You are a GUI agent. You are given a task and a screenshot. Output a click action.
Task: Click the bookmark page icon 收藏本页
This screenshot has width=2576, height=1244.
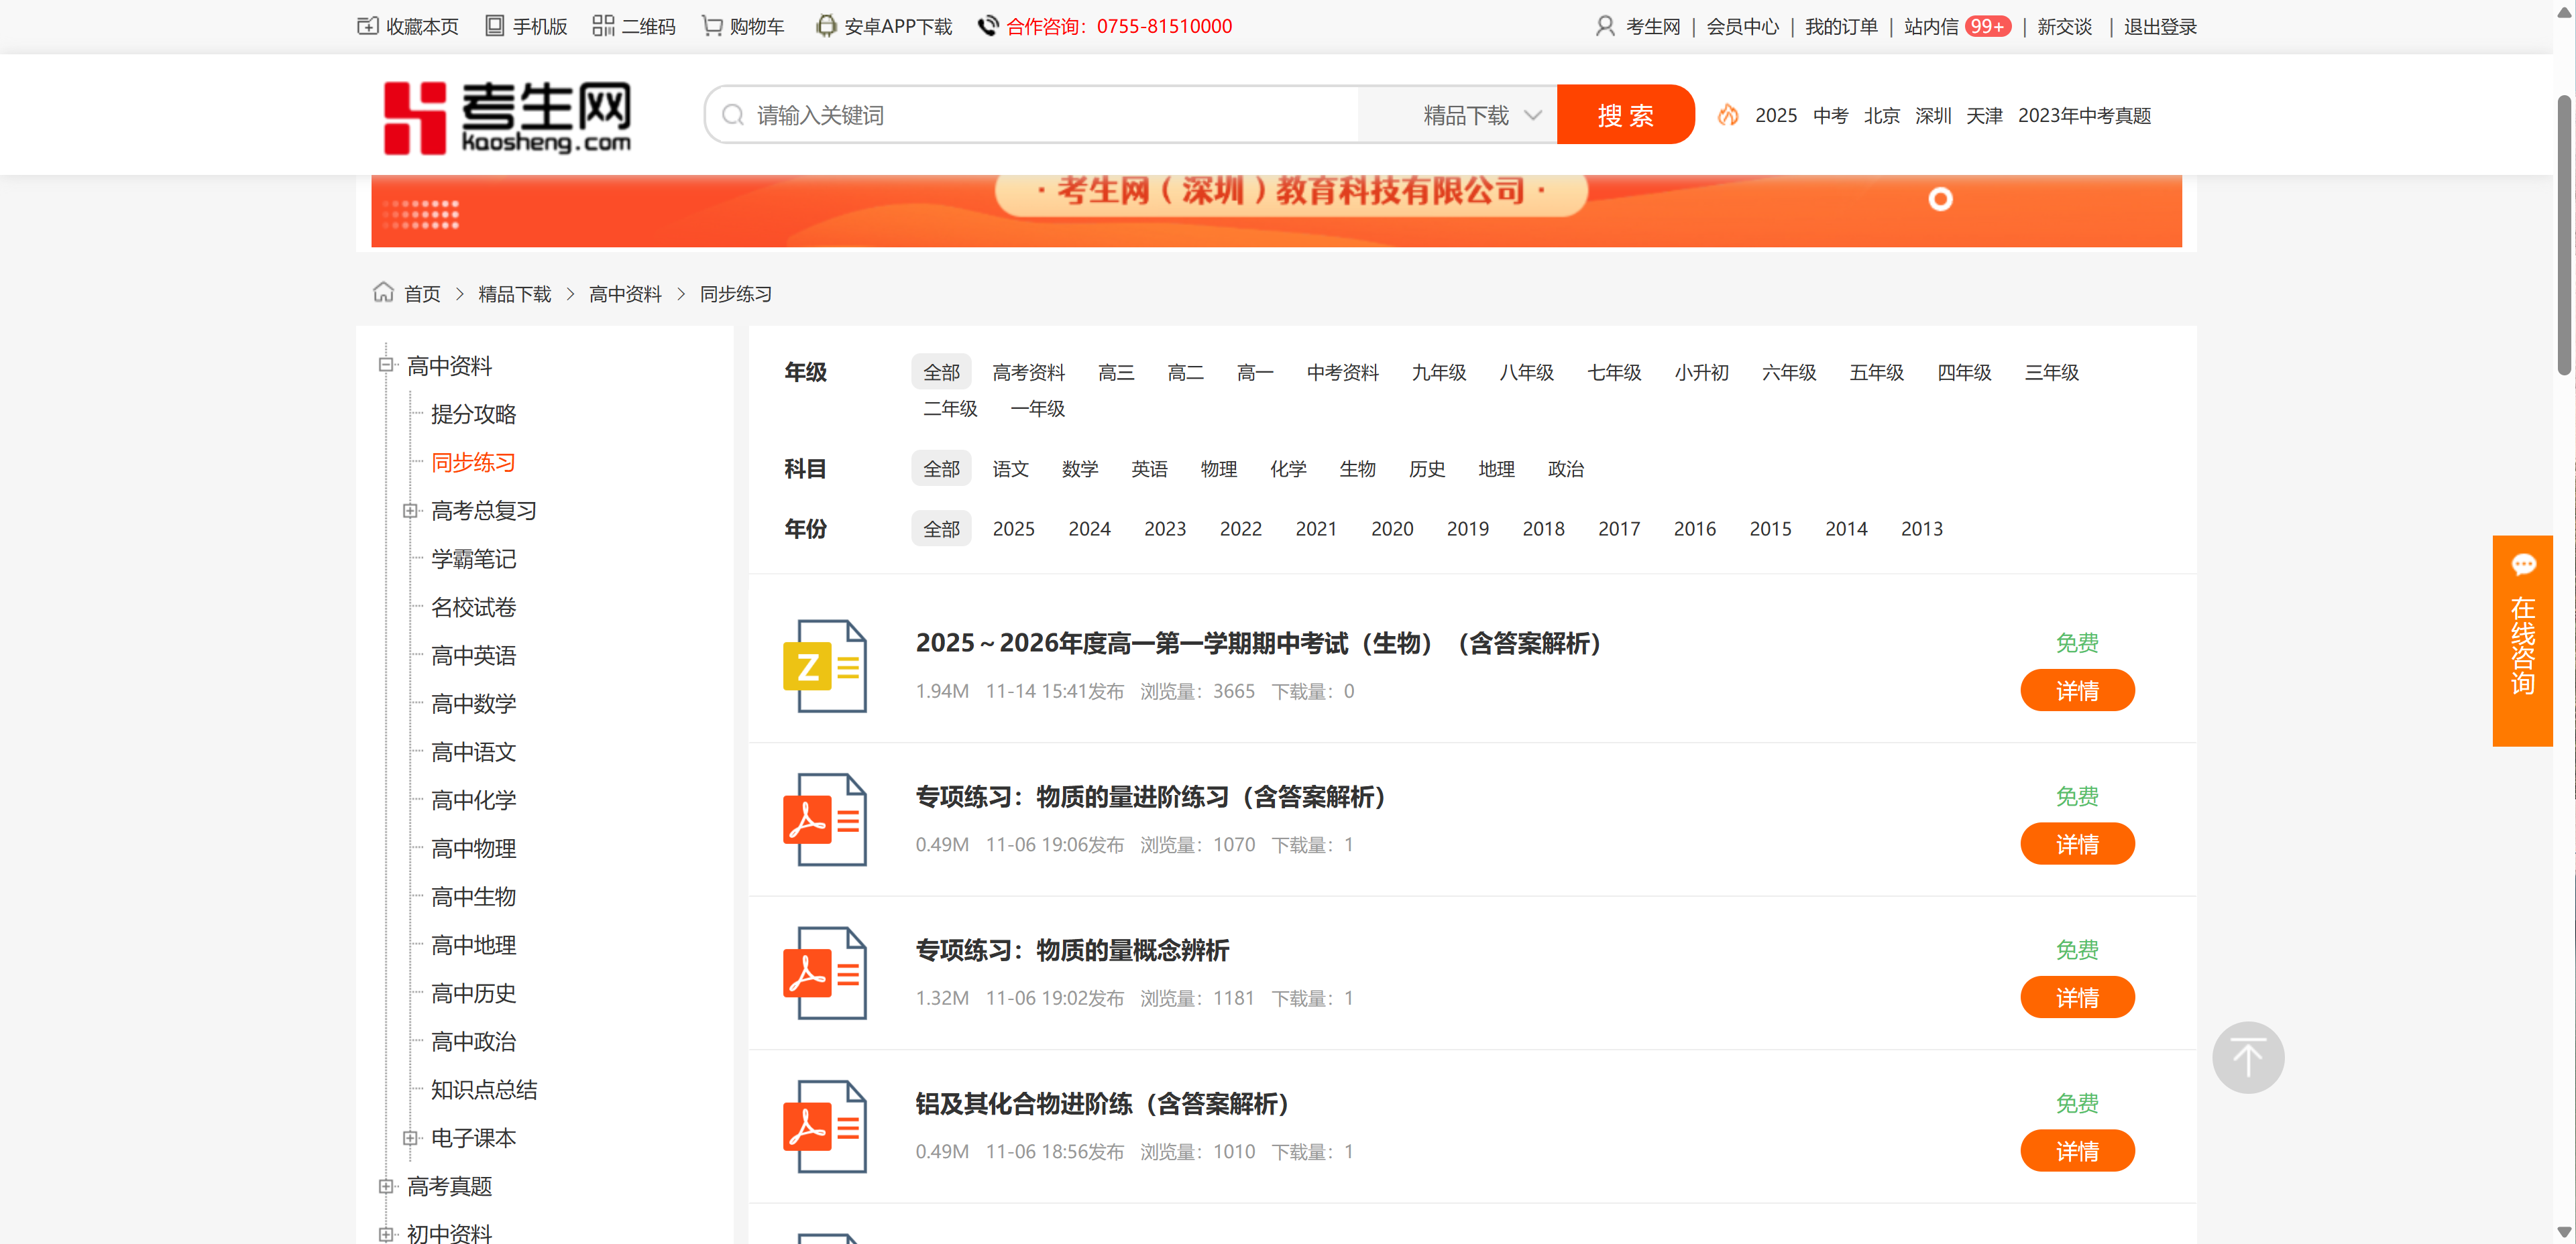click(367, 26)
